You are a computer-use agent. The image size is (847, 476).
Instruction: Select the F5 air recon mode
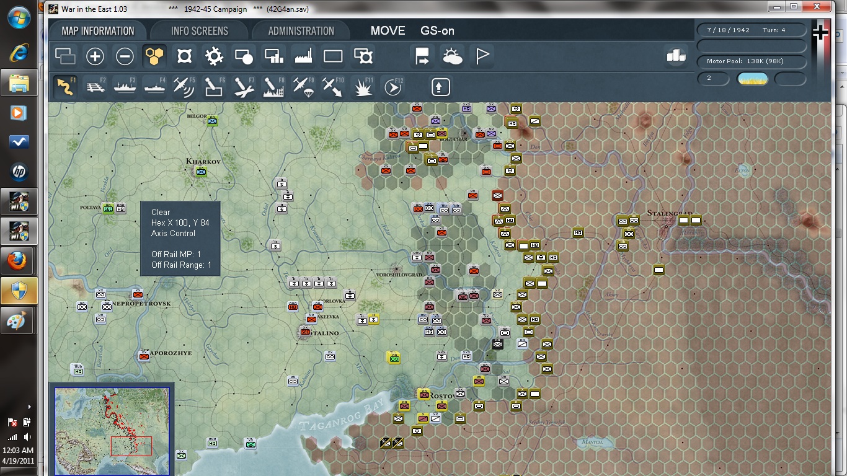pos(184,87)
